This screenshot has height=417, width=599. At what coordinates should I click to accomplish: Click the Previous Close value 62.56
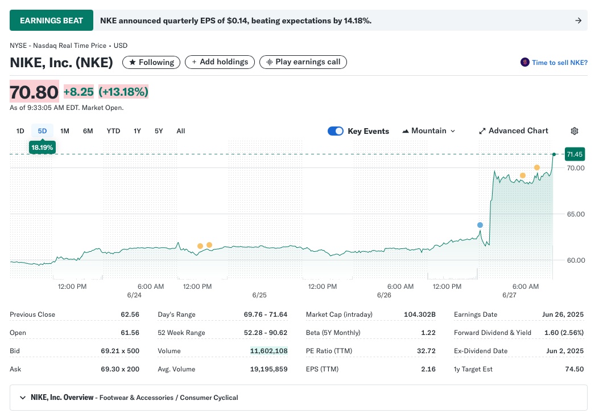coord(130,314)
